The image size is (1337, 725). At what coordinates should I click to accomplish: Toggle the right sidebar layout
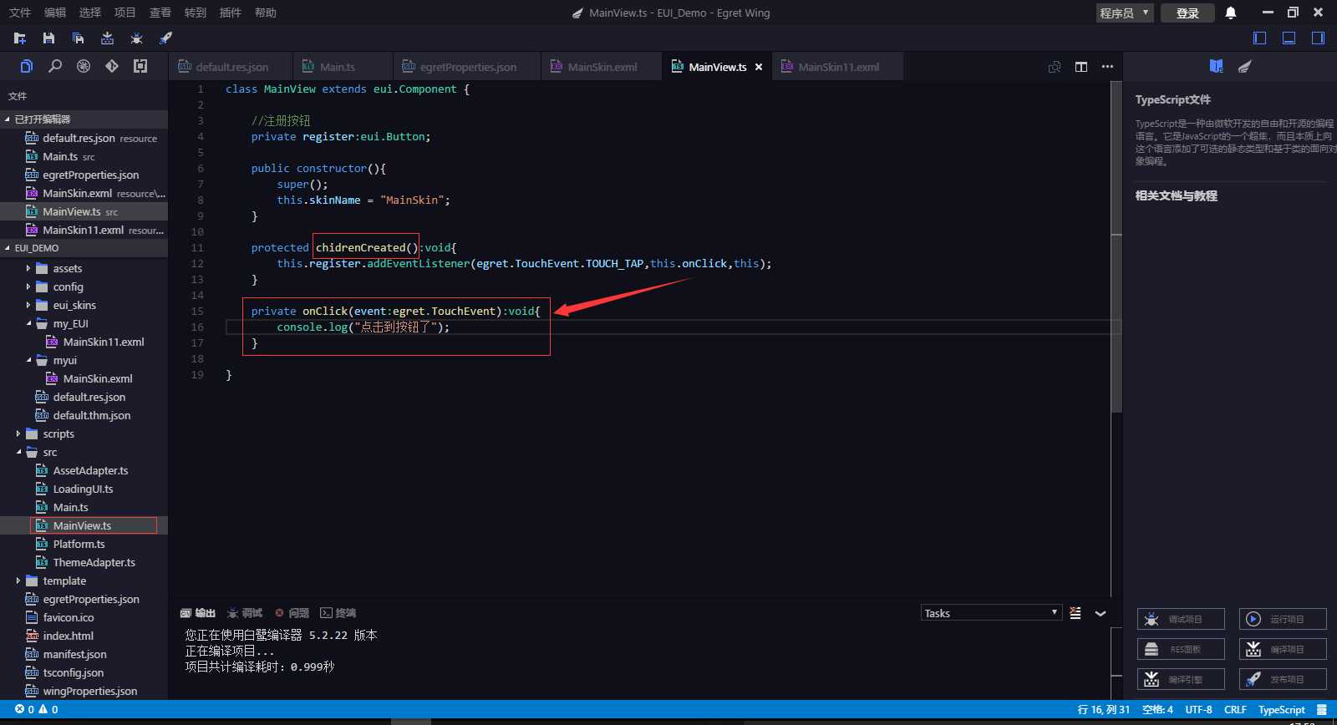coord(1318,38)
